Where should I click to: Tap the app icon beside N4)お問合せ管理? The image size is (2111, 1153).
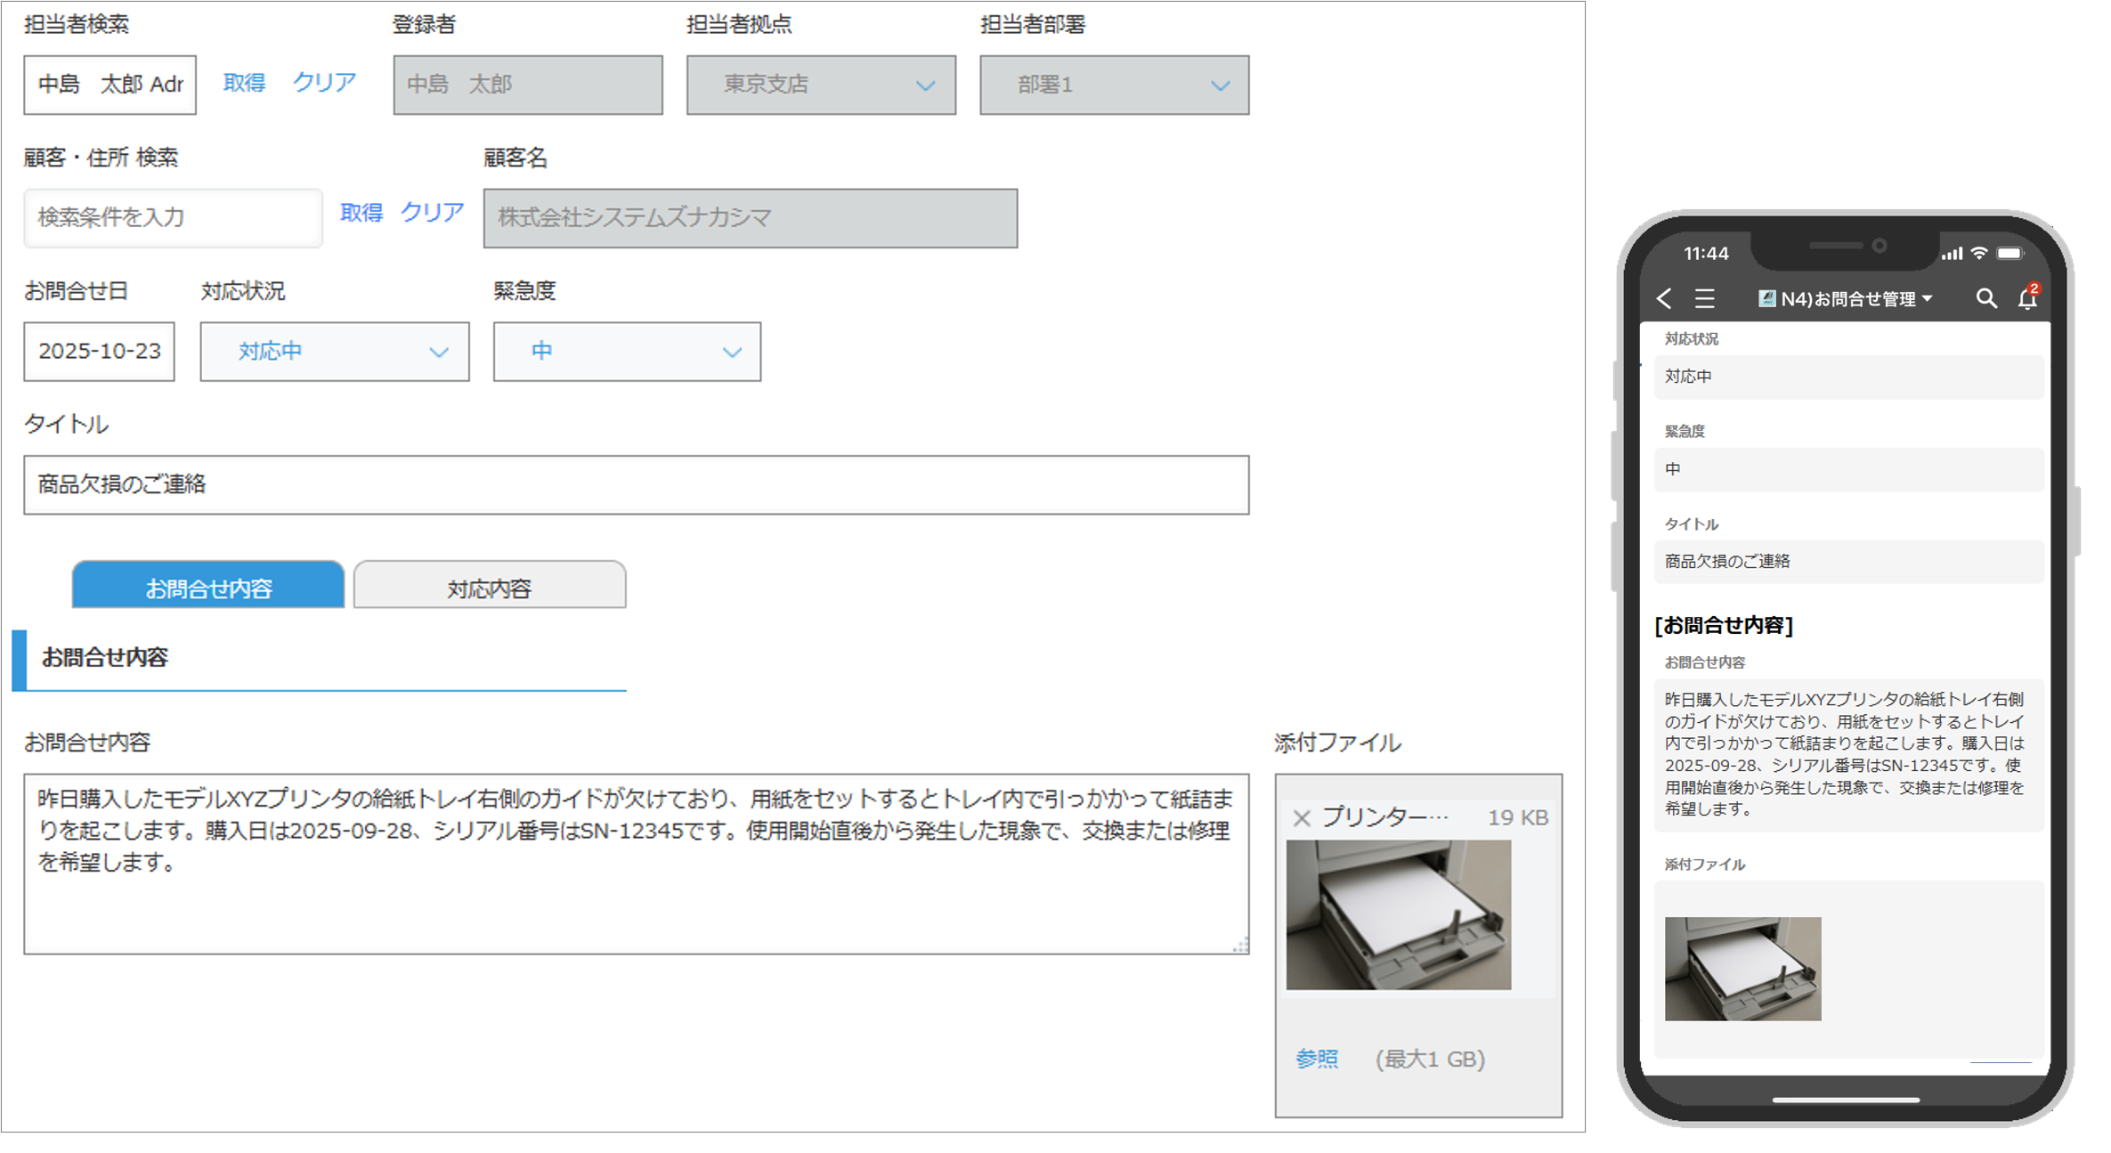[1766, 298]
